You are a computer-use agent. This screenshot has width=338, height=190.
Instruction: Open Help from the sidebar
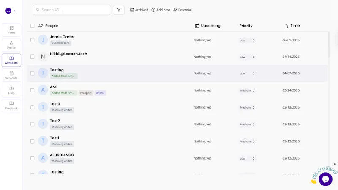tap(11, 90)
